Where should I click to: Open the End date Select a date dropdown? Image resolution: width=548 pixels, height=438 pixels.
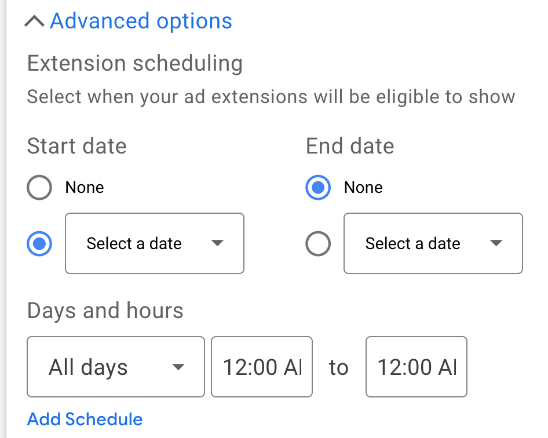click(x=433, y=244)
